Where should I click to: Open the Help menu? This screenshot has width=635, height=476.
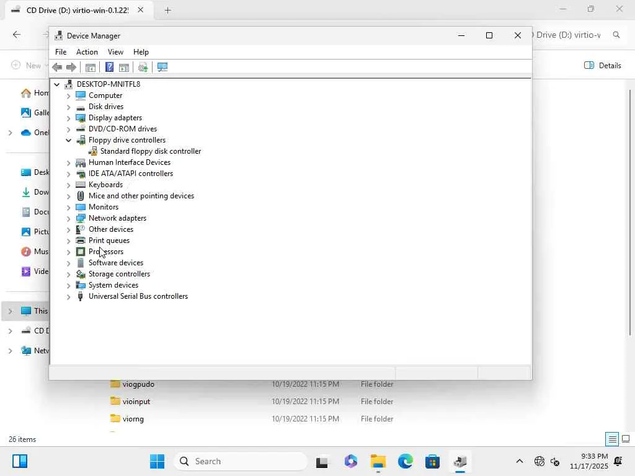141,52
